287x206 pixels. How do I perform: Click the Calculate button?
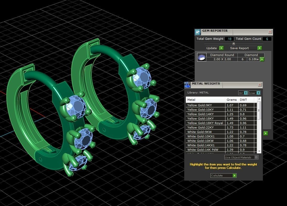(x=224, y=175)
